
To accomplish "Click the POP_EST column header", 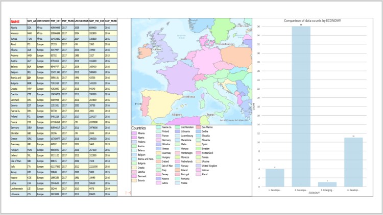I will click(56, 21).
